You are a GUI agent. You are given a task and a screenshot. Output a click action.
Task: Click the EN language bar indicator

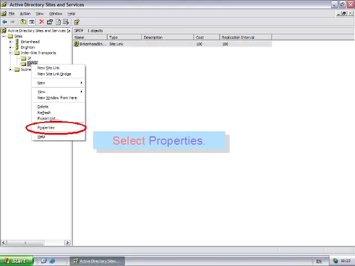(x=319, y=261)
